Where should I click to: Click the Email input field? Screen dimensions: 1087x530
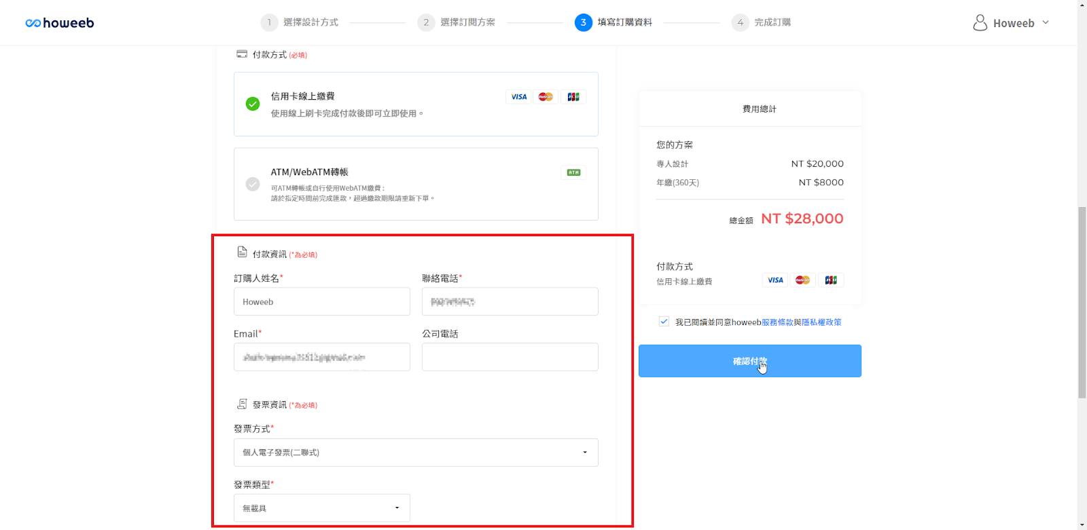pos(322,357)
